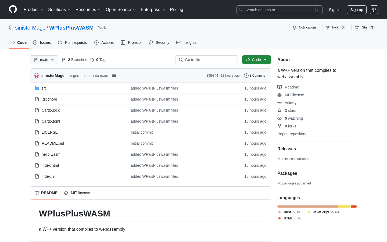Open the Readme link in About

point(288,87)
